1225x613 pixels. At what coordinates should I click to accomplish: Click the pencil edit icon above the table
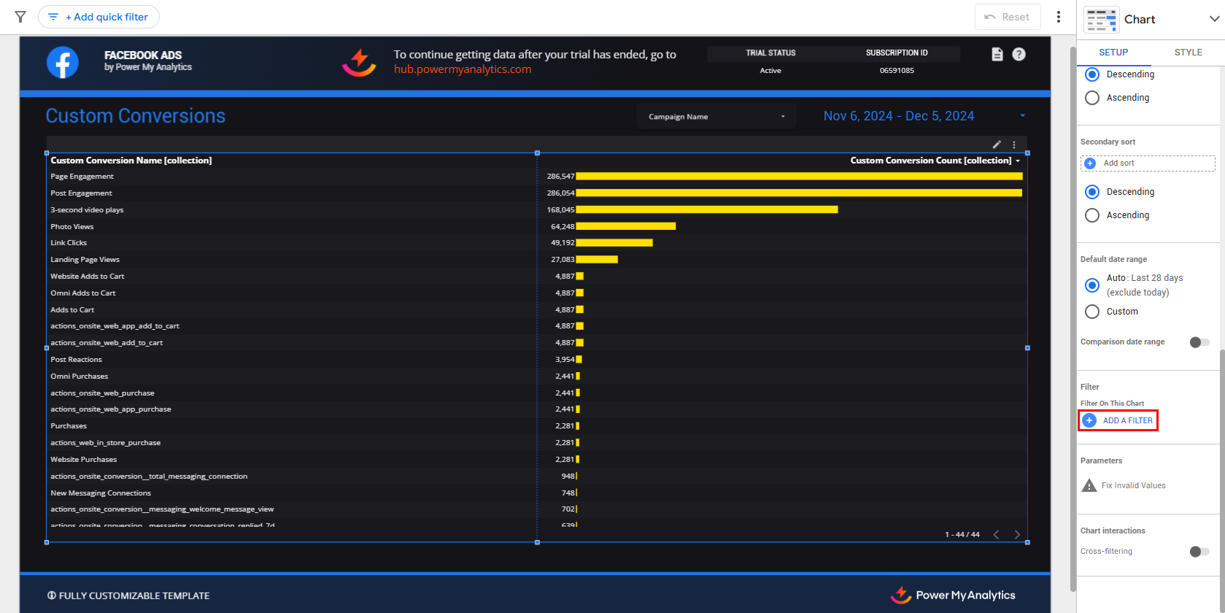(997, 144)
